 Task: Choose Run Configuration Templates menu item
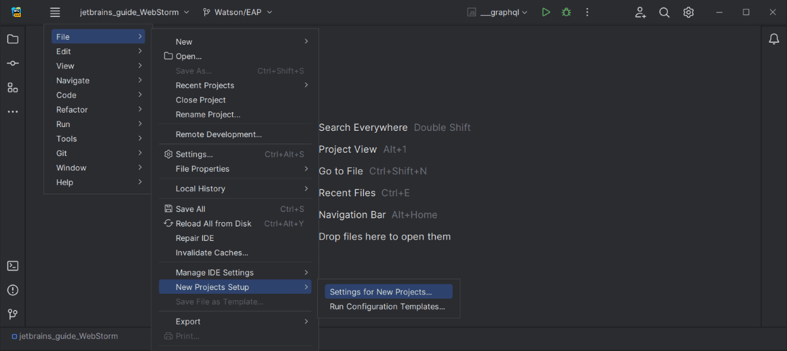[x=387, y=307]
